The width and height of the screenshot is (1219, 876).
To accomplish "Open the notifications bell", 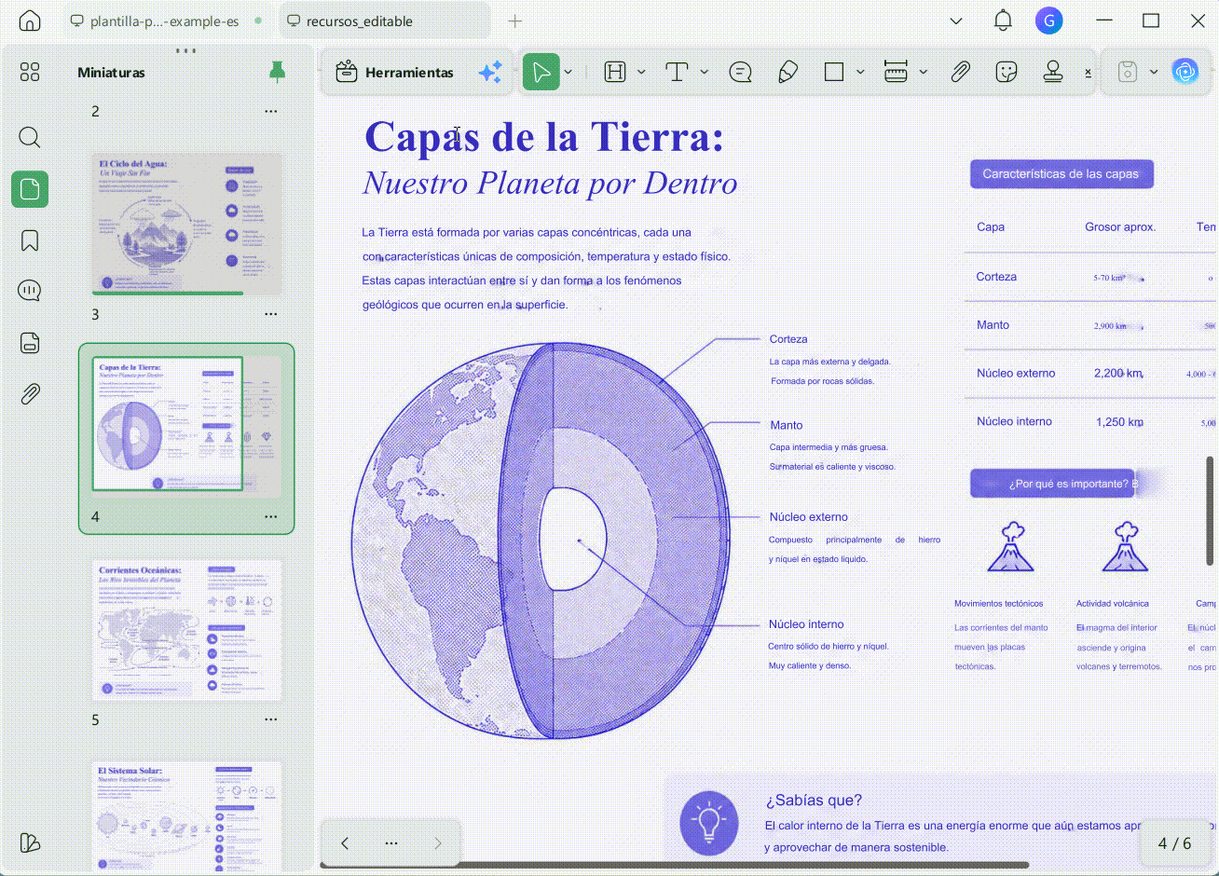I will click(x=1003, y=21).
